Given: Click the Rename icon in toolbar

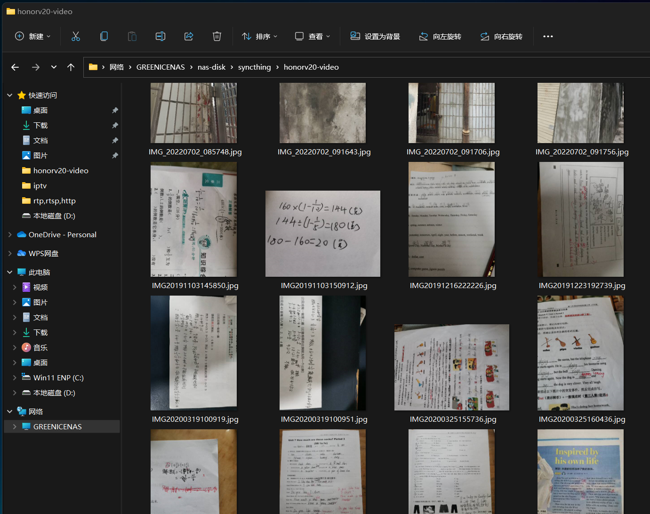Looking at the screenshot, I should pos(160,36).
